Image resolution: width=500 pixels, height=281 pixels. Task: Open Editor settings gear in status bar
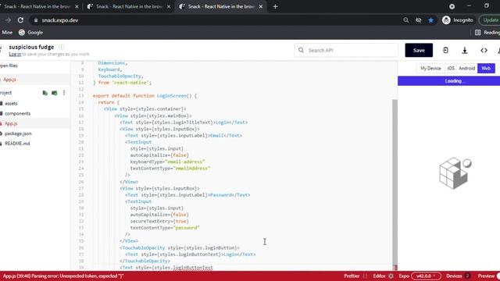391,276
